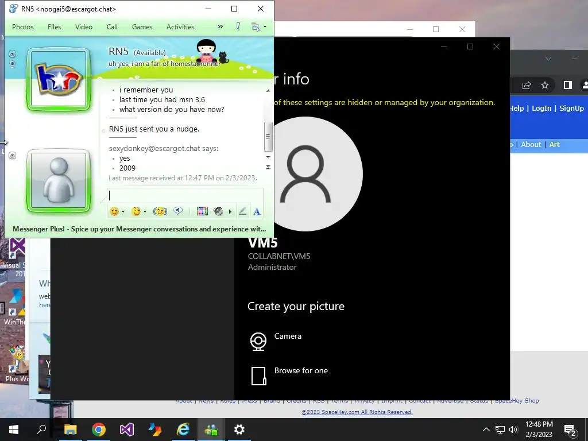Click the Video menu item
588x441 pixels.
[84, 27]
